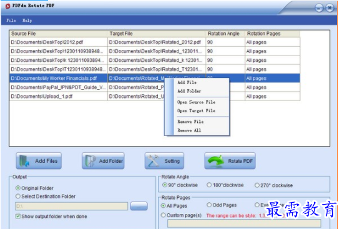Click target cell Rotated_2012.pdf

pyautogui.click(x=157, y=42)
